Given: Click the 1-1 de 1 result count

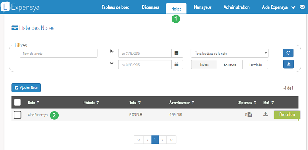Looking at the screenshot, I should (288, 88).
